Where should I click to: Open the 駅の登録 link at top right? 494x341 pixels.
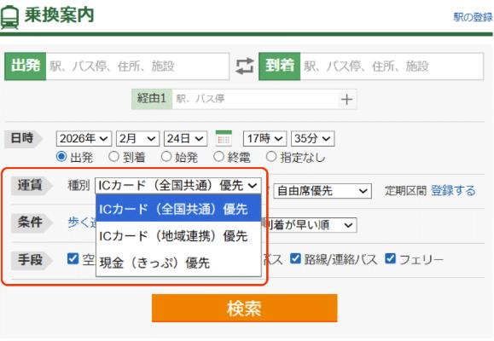pyautogui.click(x=473, y=17)
